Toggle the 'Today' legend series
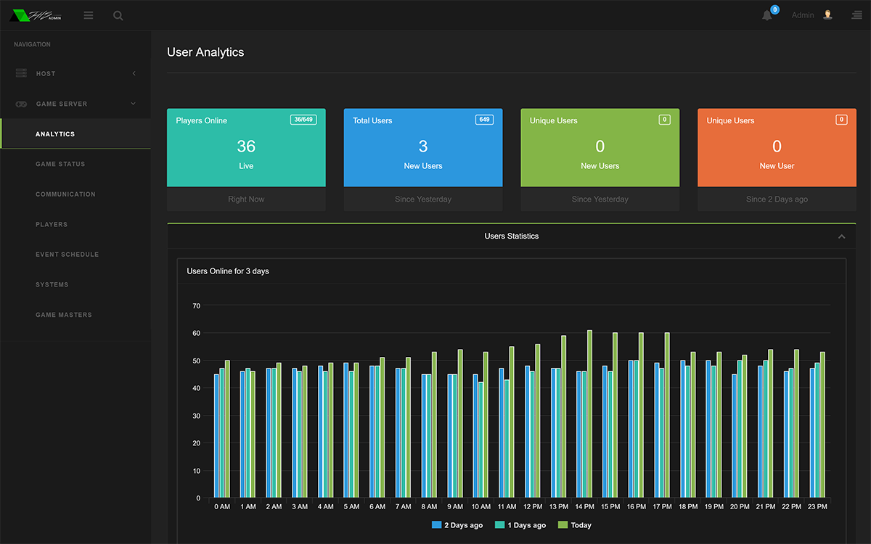This screenshot has width=871, height=544. 575,525
